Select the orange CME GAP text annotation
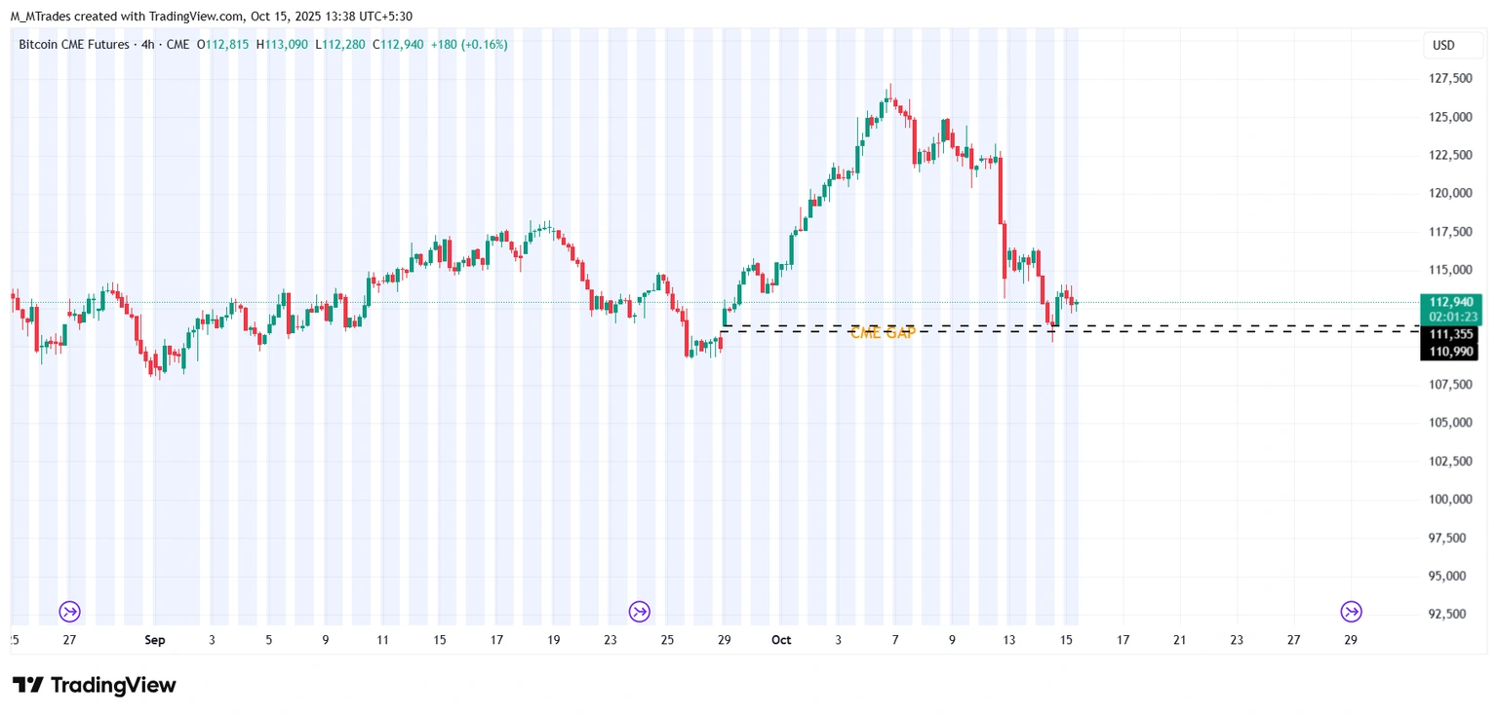The width and height of the screenshot is (1498, 716). coord(883,333)
